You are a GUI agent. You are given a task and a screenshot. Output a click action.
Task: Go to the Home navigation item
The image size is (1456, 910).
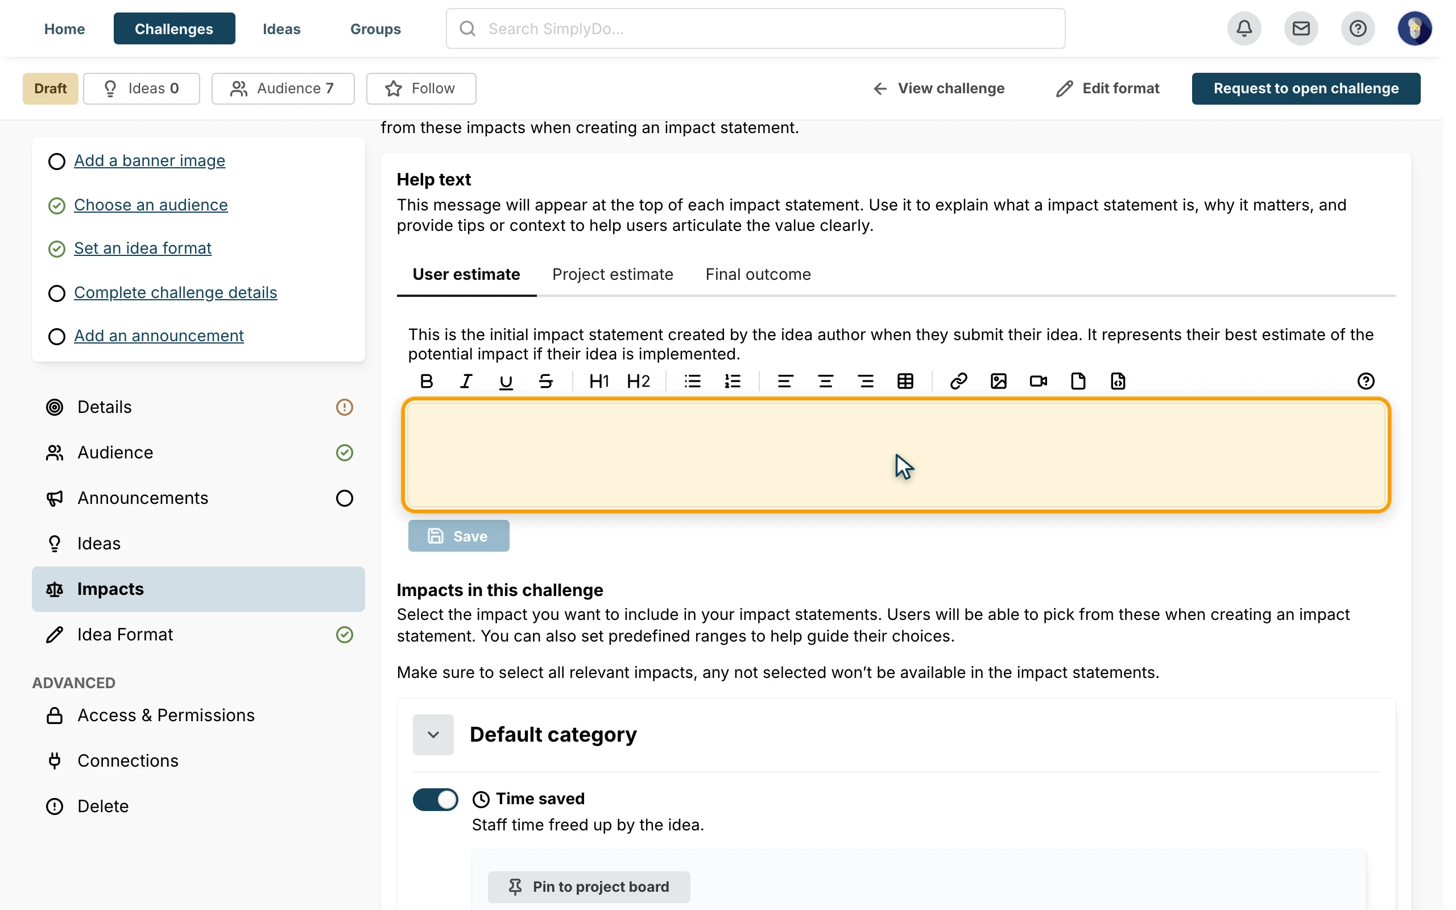(x=64, y=29)
